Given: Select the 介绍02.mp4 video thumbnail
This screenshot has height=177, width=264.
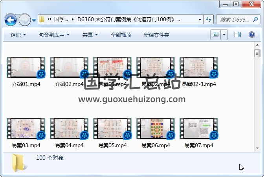Looking at the screenshot, I should click(x=69, y=68).
